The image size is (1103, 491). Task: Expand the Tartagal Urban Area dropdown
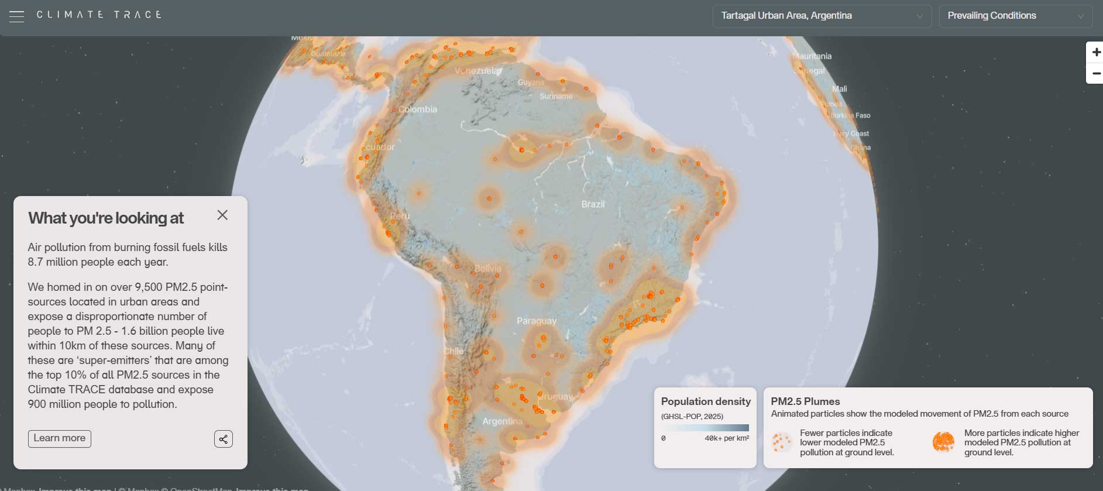point(822,16)
